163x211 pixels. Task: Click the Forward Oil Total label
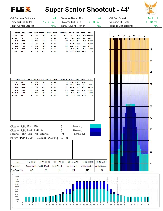pyautogui.click(x=21, y=22)
